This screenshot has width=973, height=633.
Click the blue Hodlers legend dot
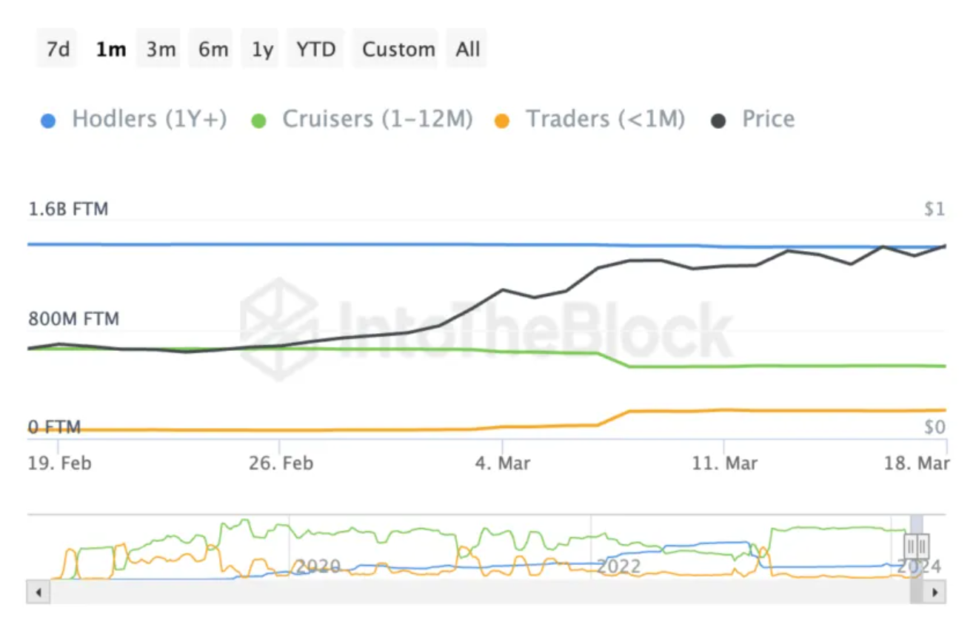tap(49, 121)
